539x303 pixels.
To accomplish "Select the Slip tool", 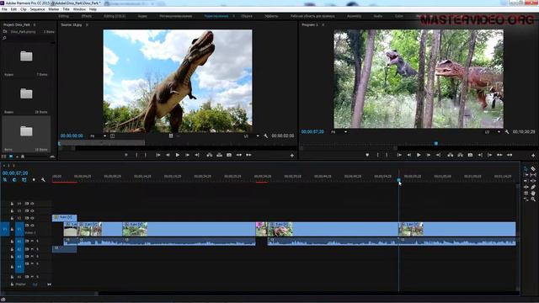I will pyautogui.click(x=533, y=175).
